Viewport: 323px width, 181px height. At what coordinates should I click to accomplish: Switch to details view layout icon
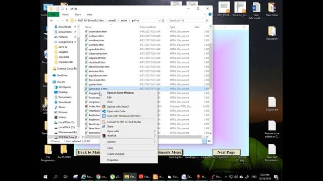204,141
